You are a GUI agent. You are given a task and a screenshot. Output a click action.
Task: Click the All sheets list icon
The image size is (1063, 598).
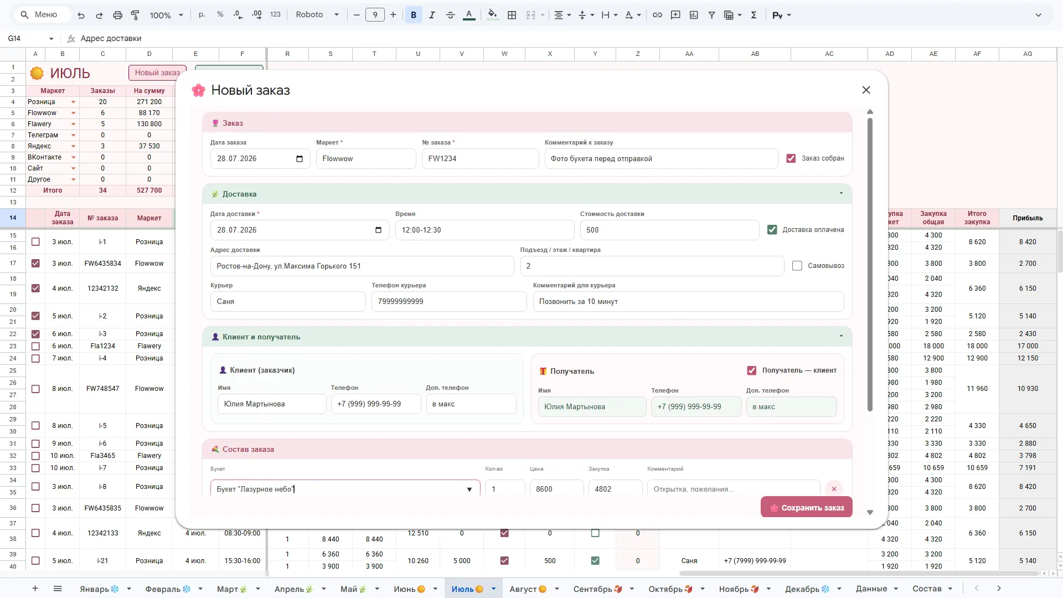click(58, 589)
